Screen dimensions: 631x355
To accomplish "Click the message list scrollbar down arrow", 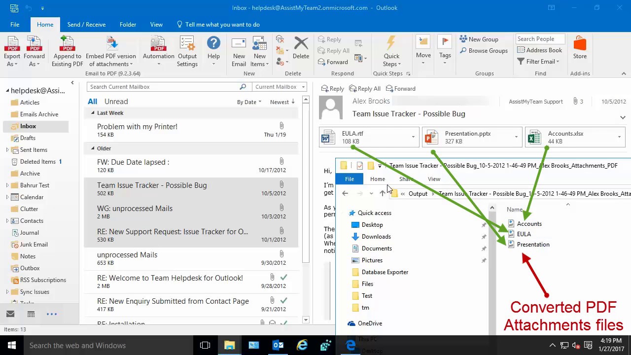I will point(306,320).
